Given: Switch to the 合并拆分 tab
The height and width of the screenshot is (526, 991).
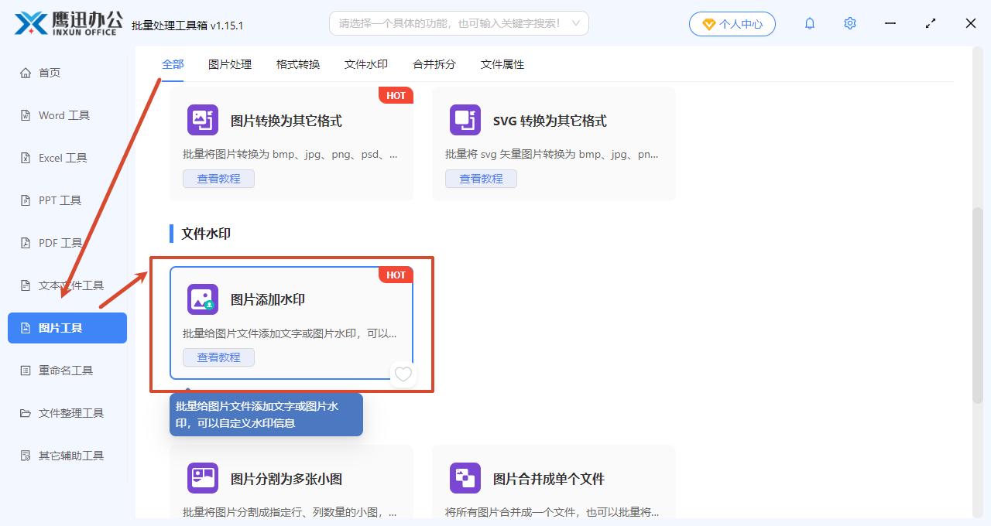Looking at the screenshot, I should point(434,64).
